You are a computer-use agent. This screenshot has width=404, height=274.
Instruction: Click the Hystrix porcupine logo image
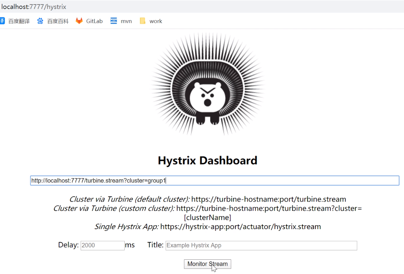[207, 84]
